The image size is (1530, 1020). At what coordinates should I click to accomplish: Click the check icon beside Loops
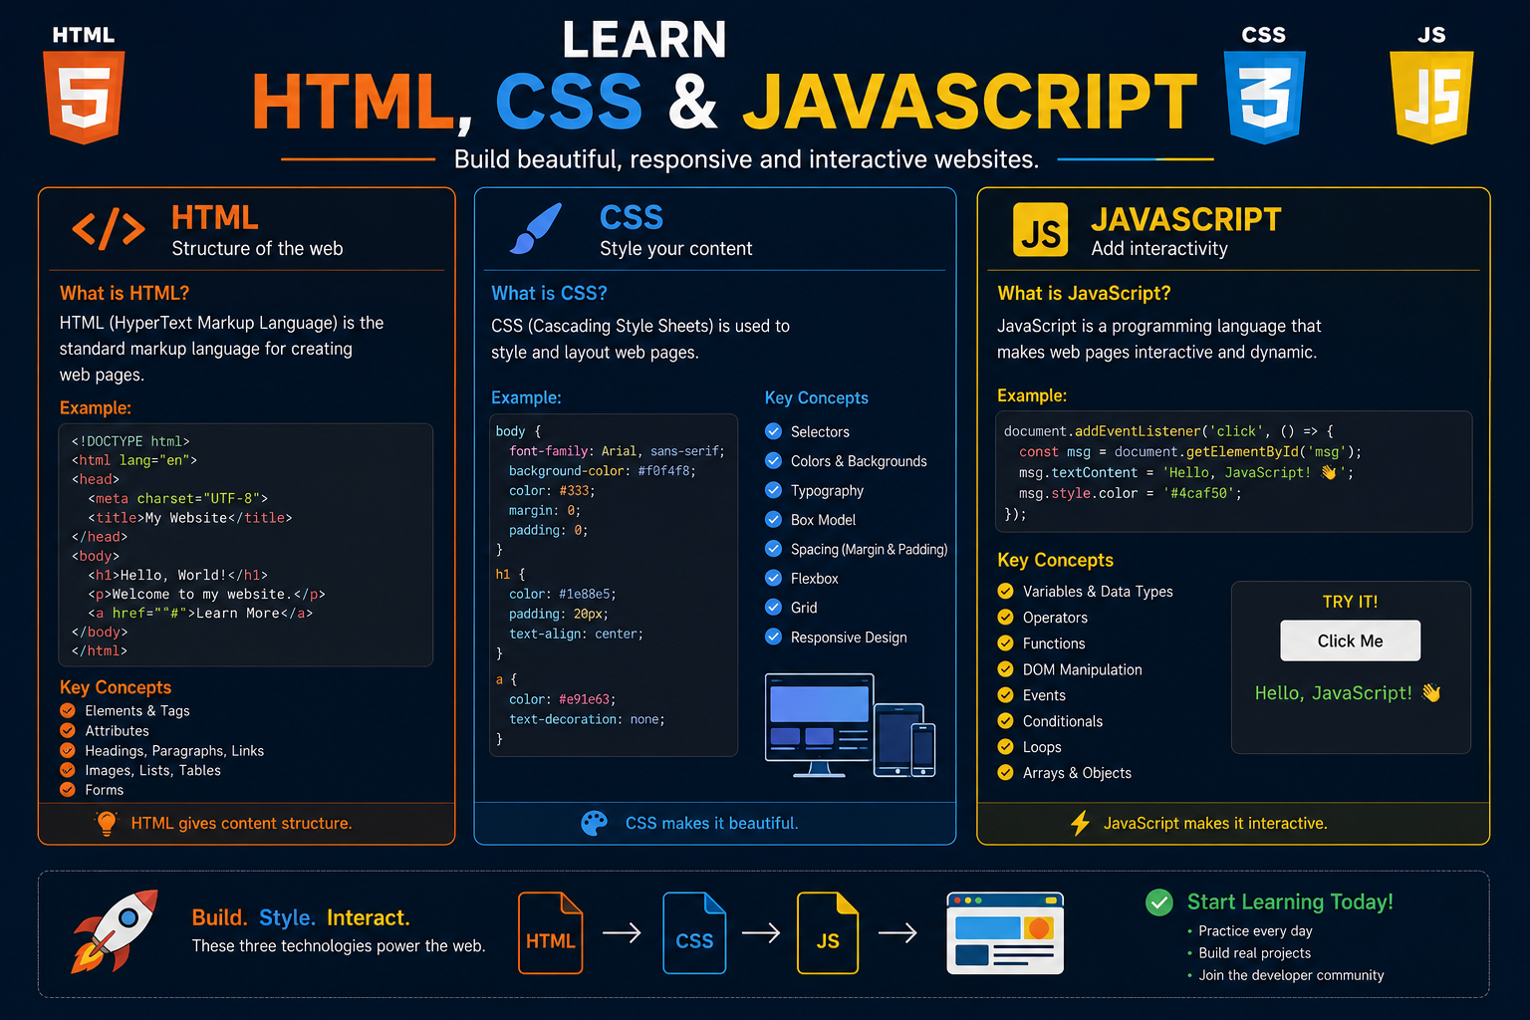tap(1006, 746)
